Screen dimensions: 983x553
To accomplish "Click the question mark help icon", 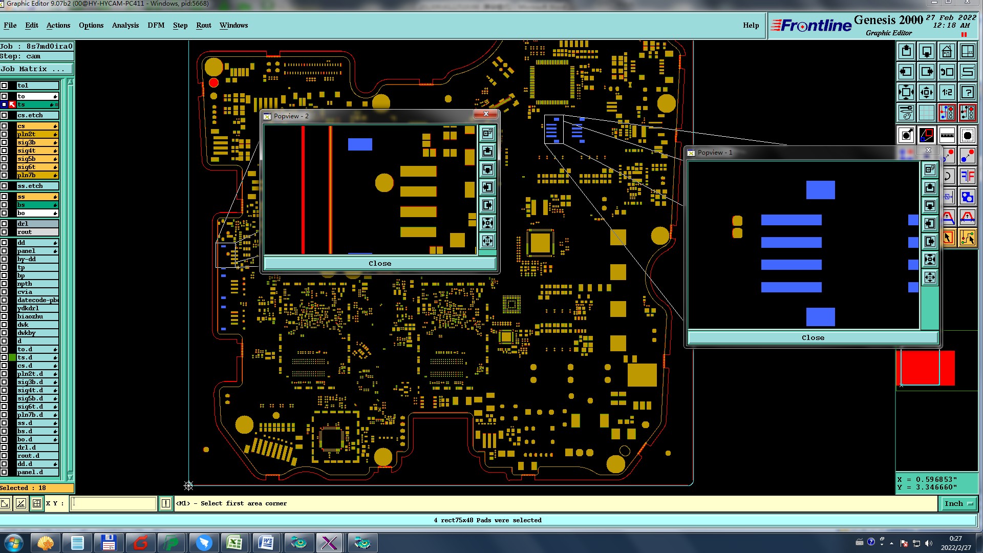I will click(x=967, y=92).
